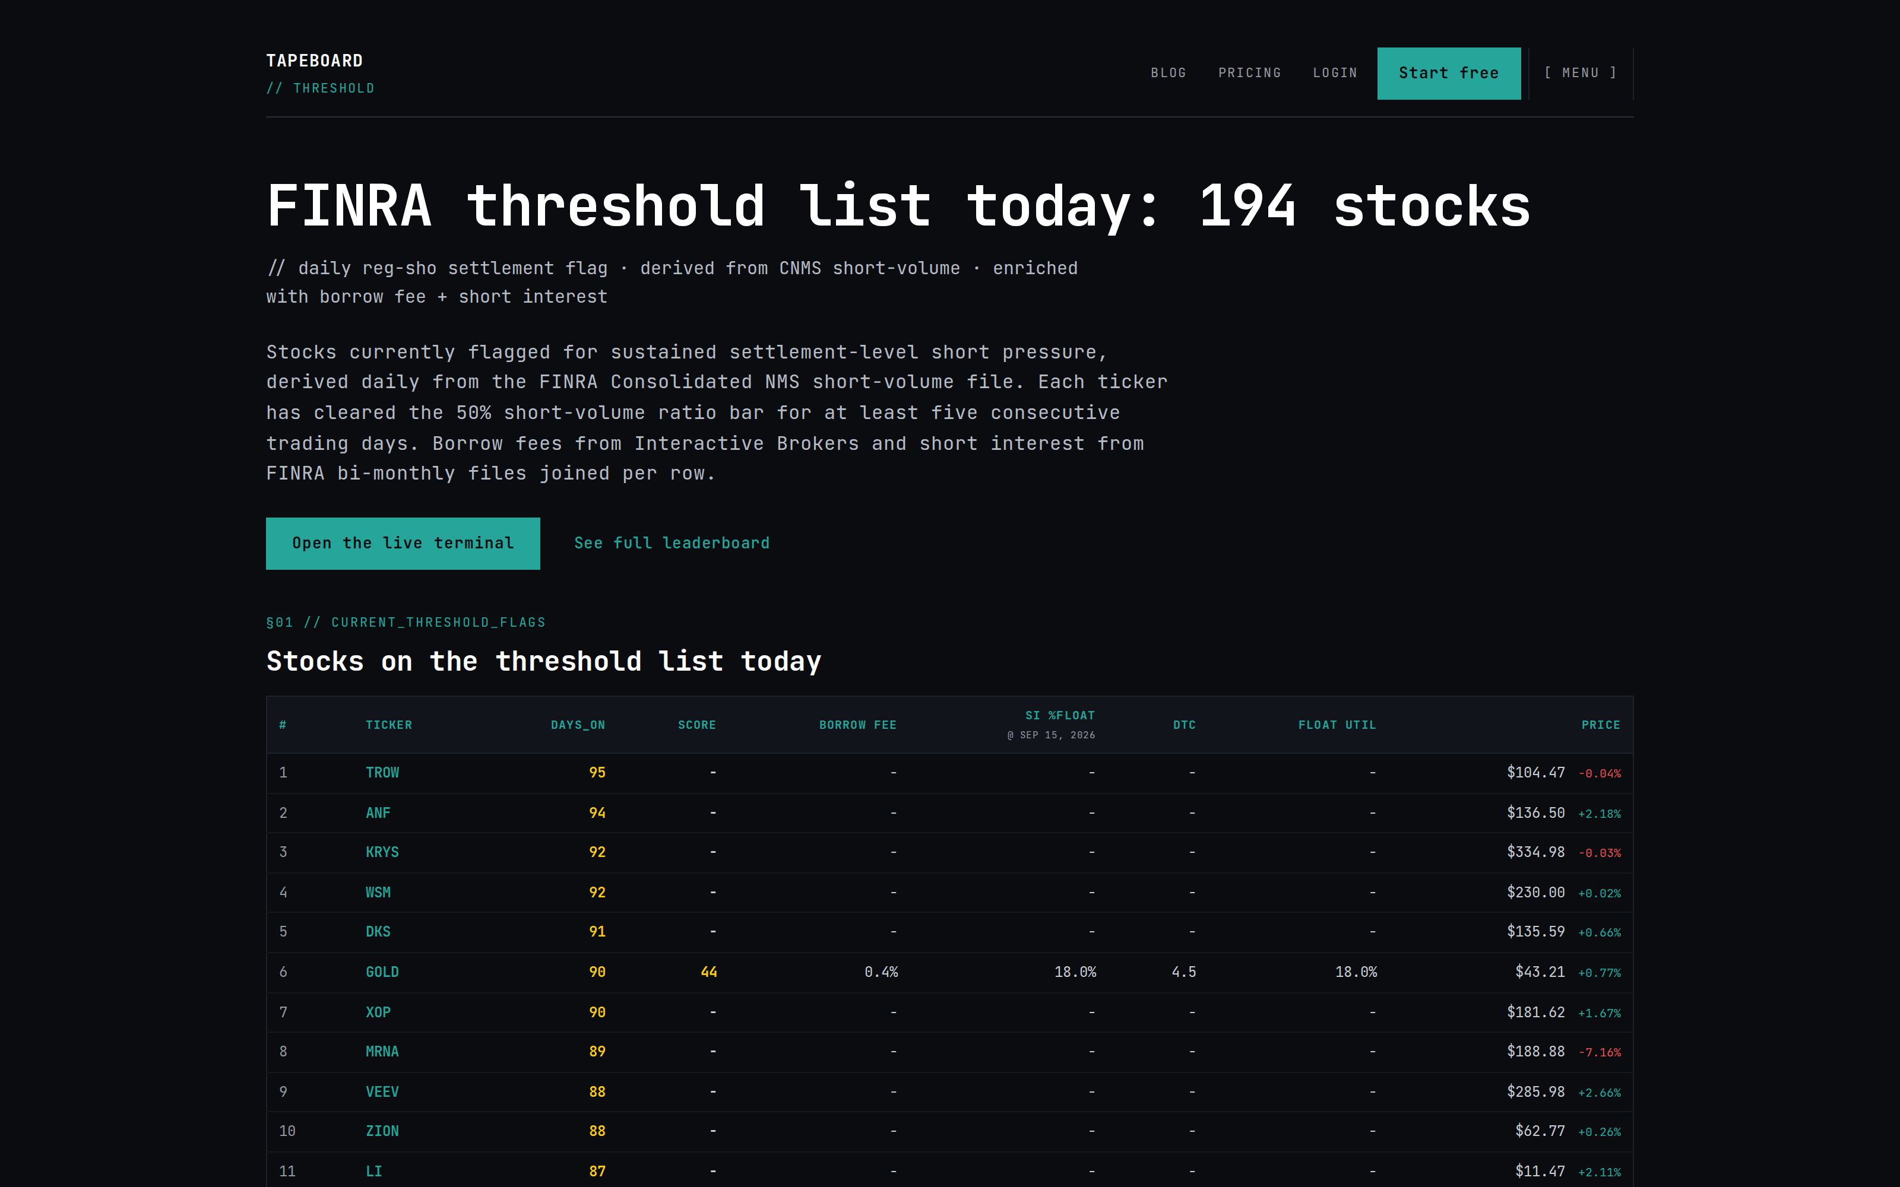Click GOLD's DTC value 4.5

point(1184,972)
